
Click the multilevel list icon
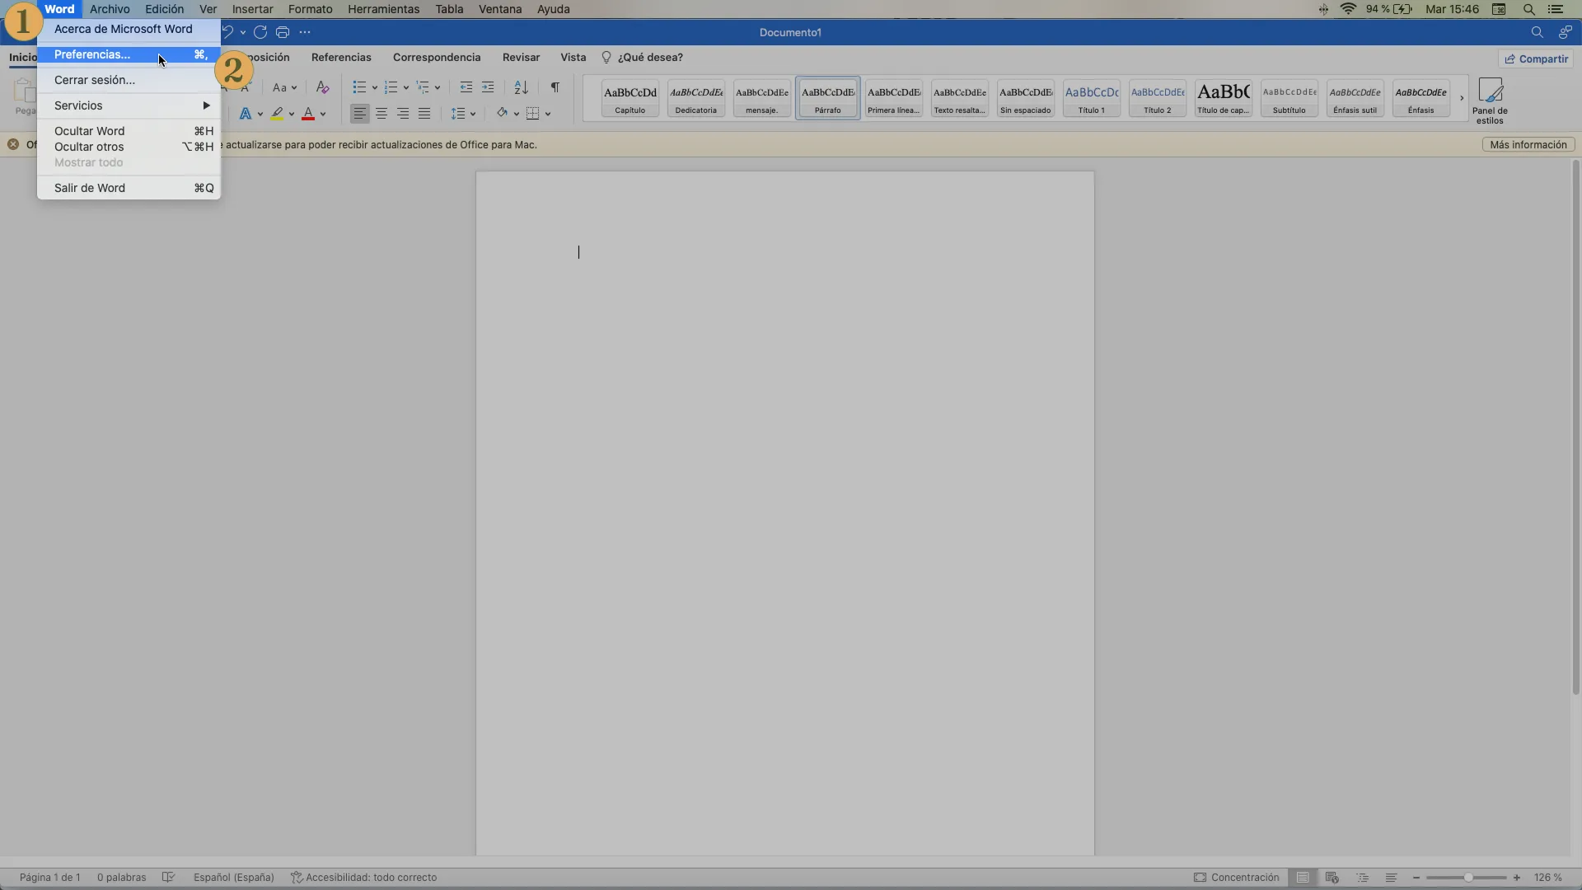click(423, 87)
